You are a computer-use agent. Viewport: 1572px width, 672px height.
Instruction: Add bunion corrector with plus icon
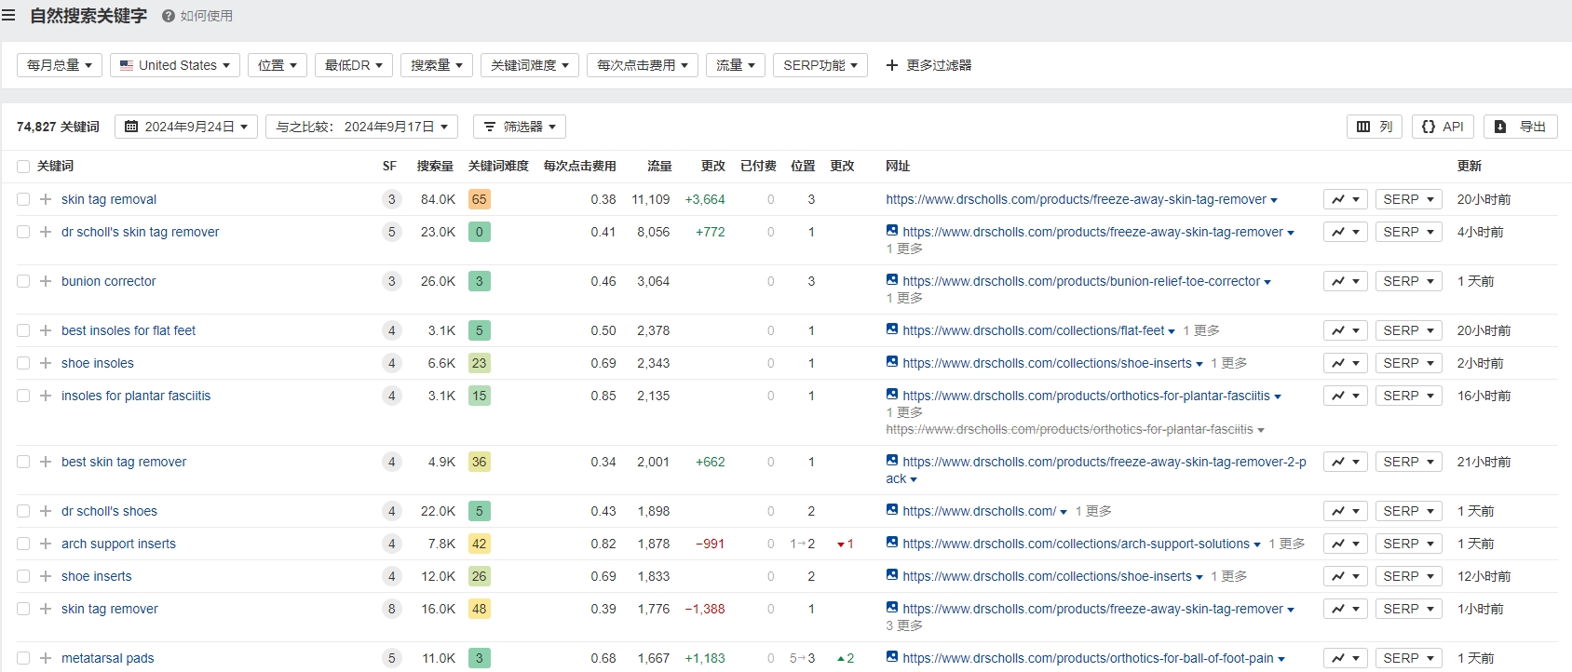click(x=46, y=281)
